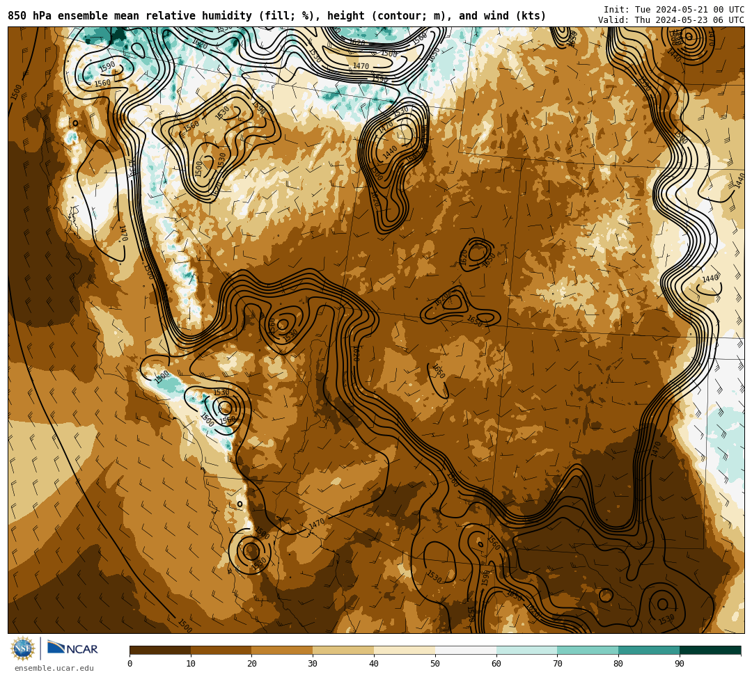Click the 10-20 brown colorbar segment
Viewport: 752px width, 677px height.
click(221, 650)
